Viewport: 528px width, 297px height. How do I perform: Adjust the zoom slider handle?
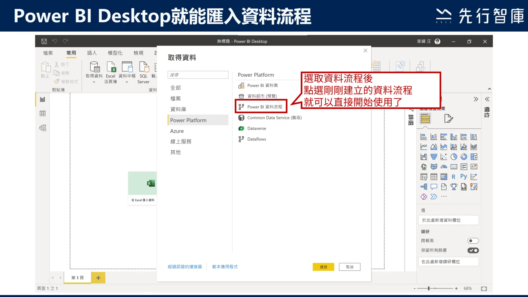click(x=429, y=288)
